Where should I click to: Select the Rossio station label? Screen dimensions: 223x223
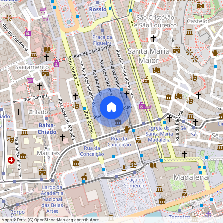point(98,9)
